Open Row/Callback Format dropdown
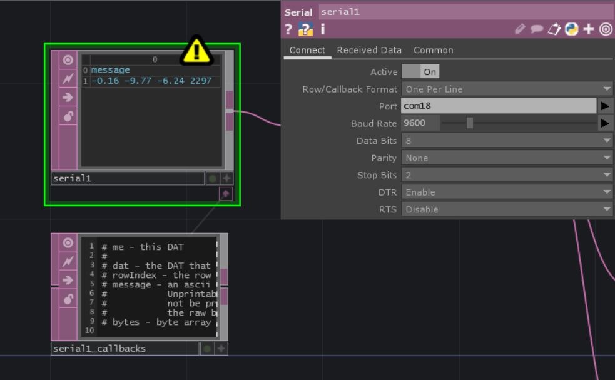 (507, 89)
